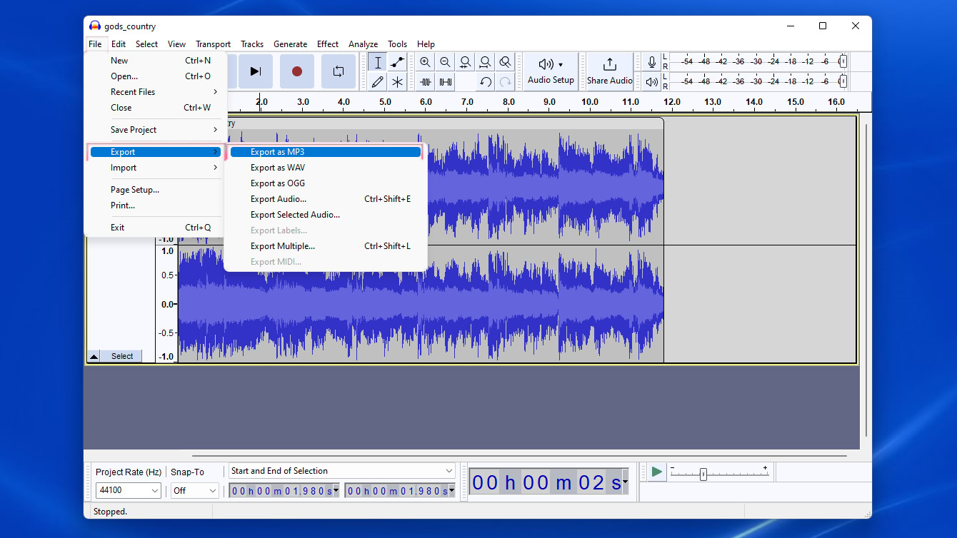
Task: Toggle the Loop playback button
Action: tap(338, 71)
